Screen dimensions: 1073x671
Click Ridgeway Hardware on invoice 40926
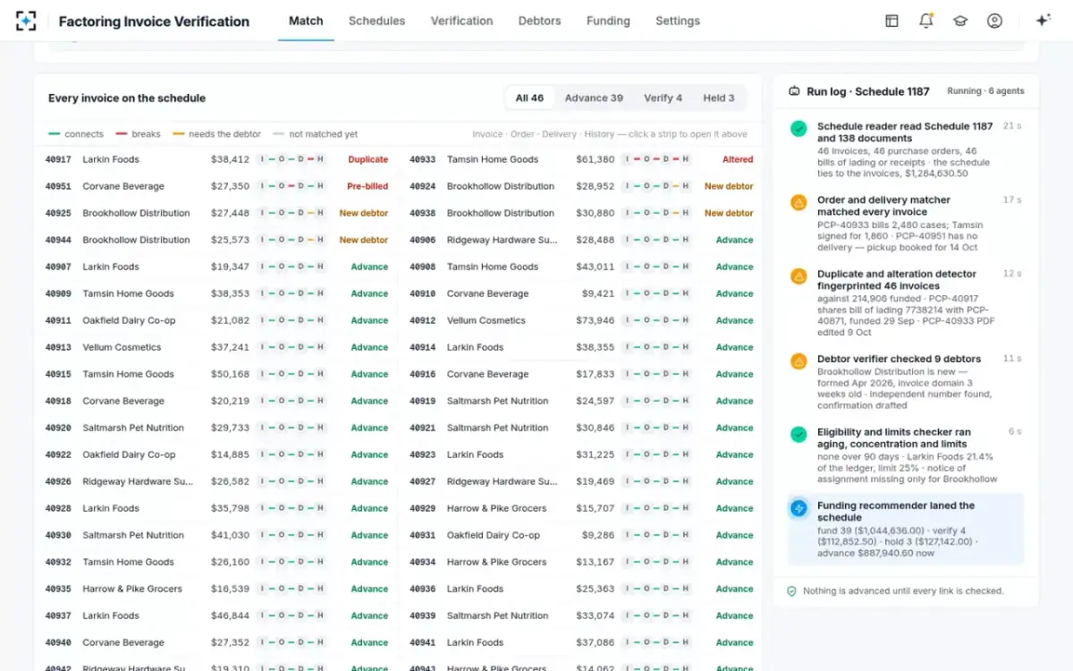pos(138,481)
